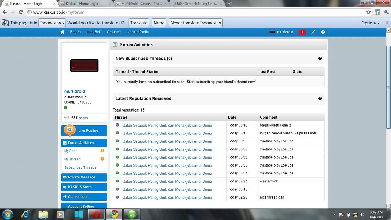Close the translate bar with the X

point(387,23)
